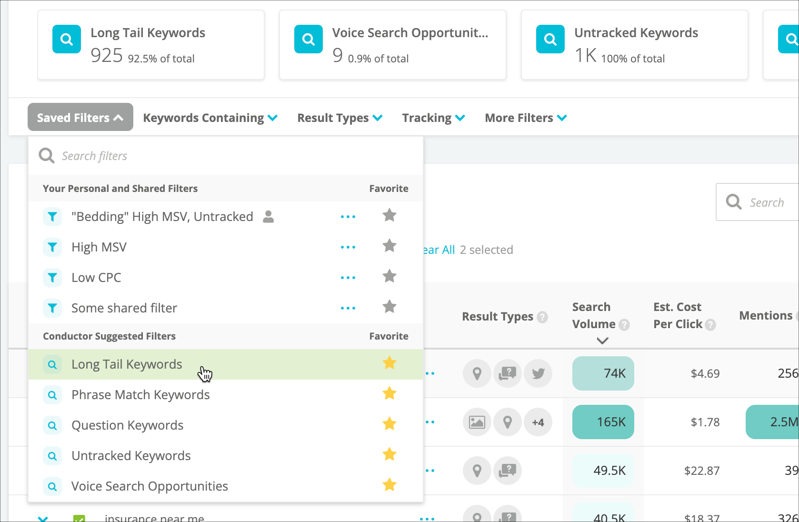
Task: Click the Result Types column help icon
Action: (542, 317)
